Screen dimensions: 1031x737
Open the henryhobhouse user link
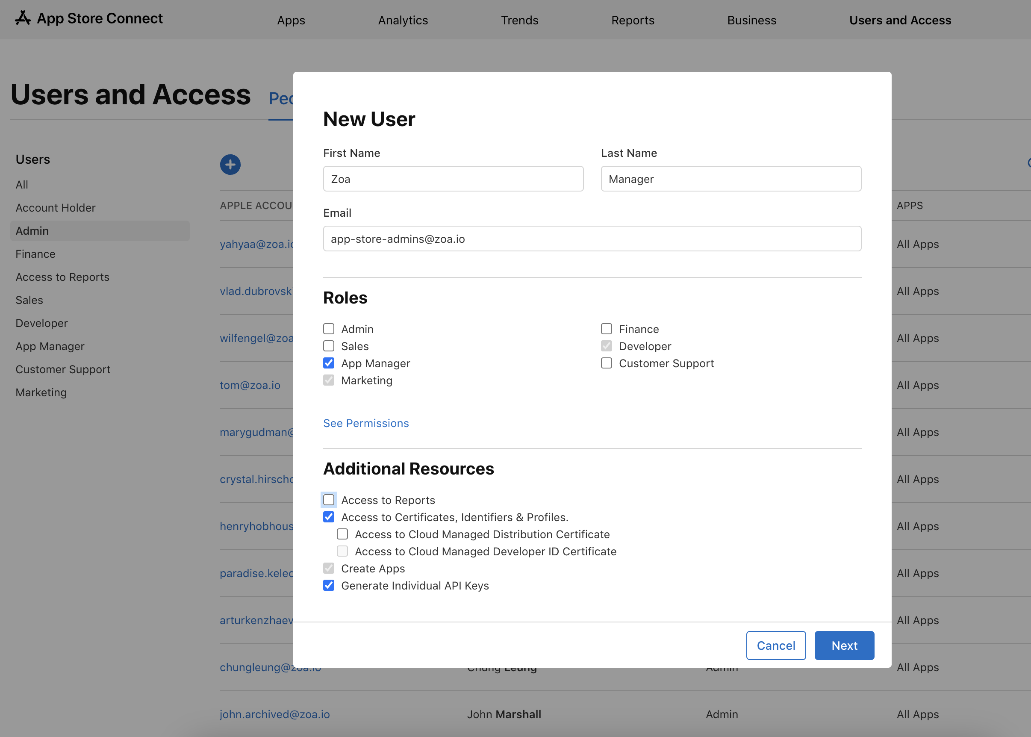[x=256, y=526]
